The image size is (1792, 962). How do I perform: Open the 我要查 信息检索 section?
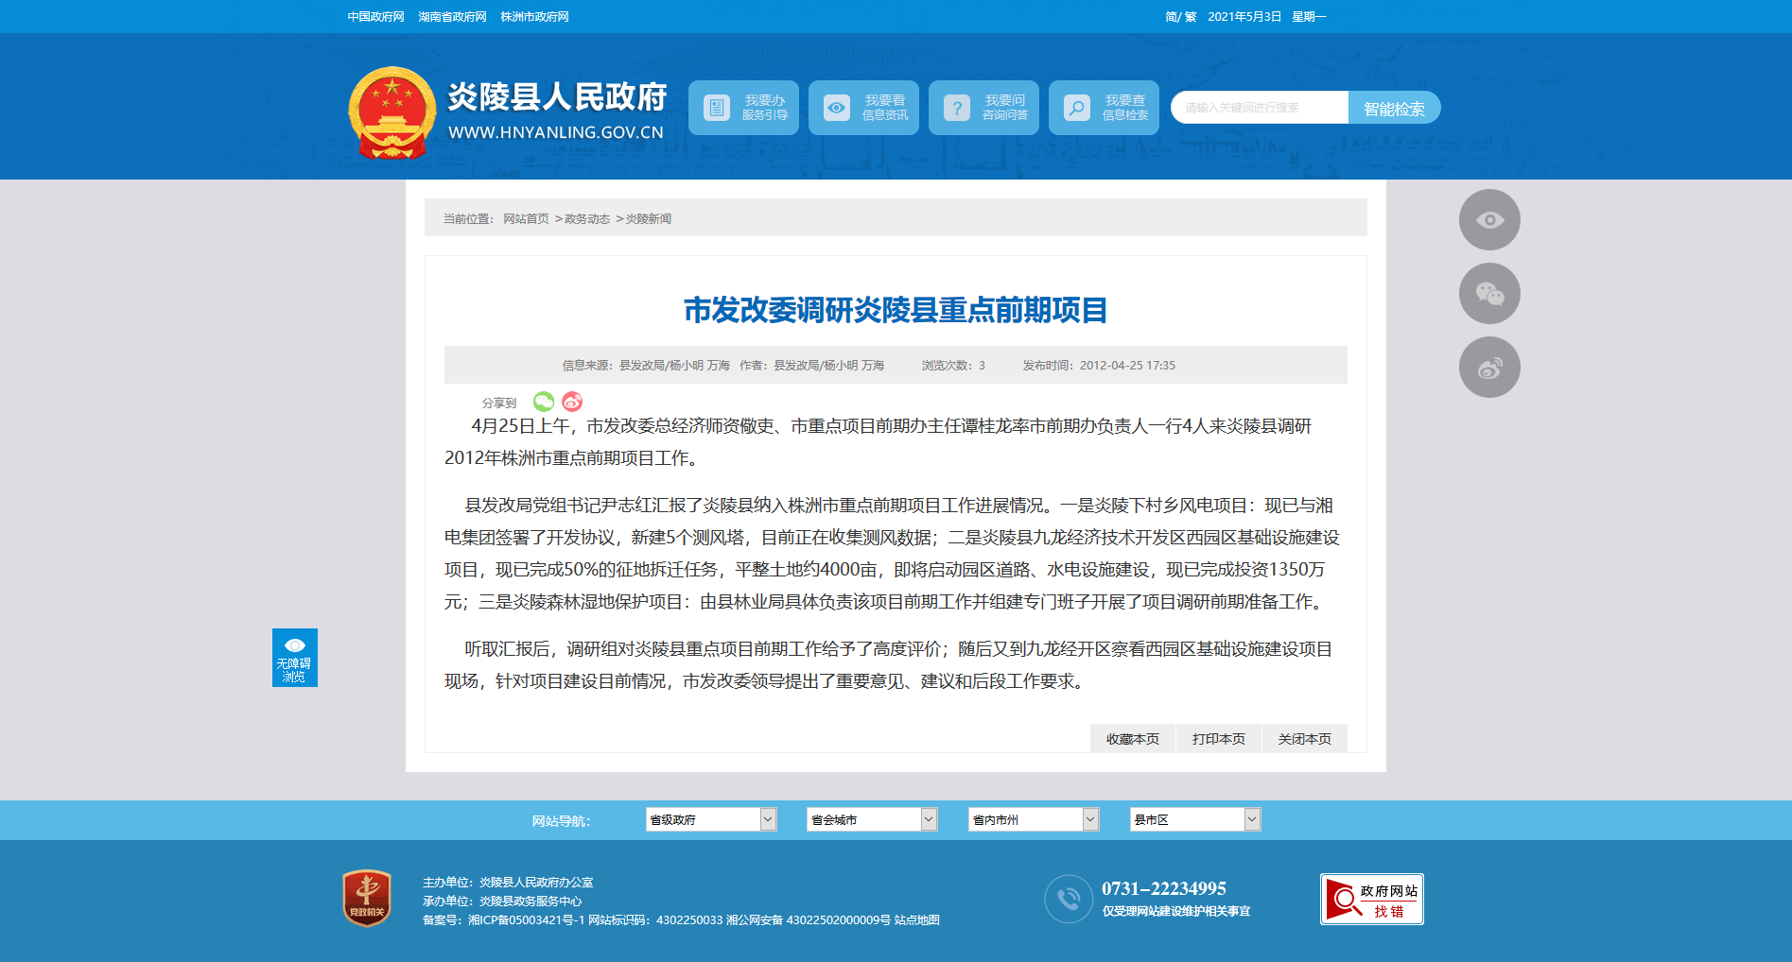point(1104,108)
